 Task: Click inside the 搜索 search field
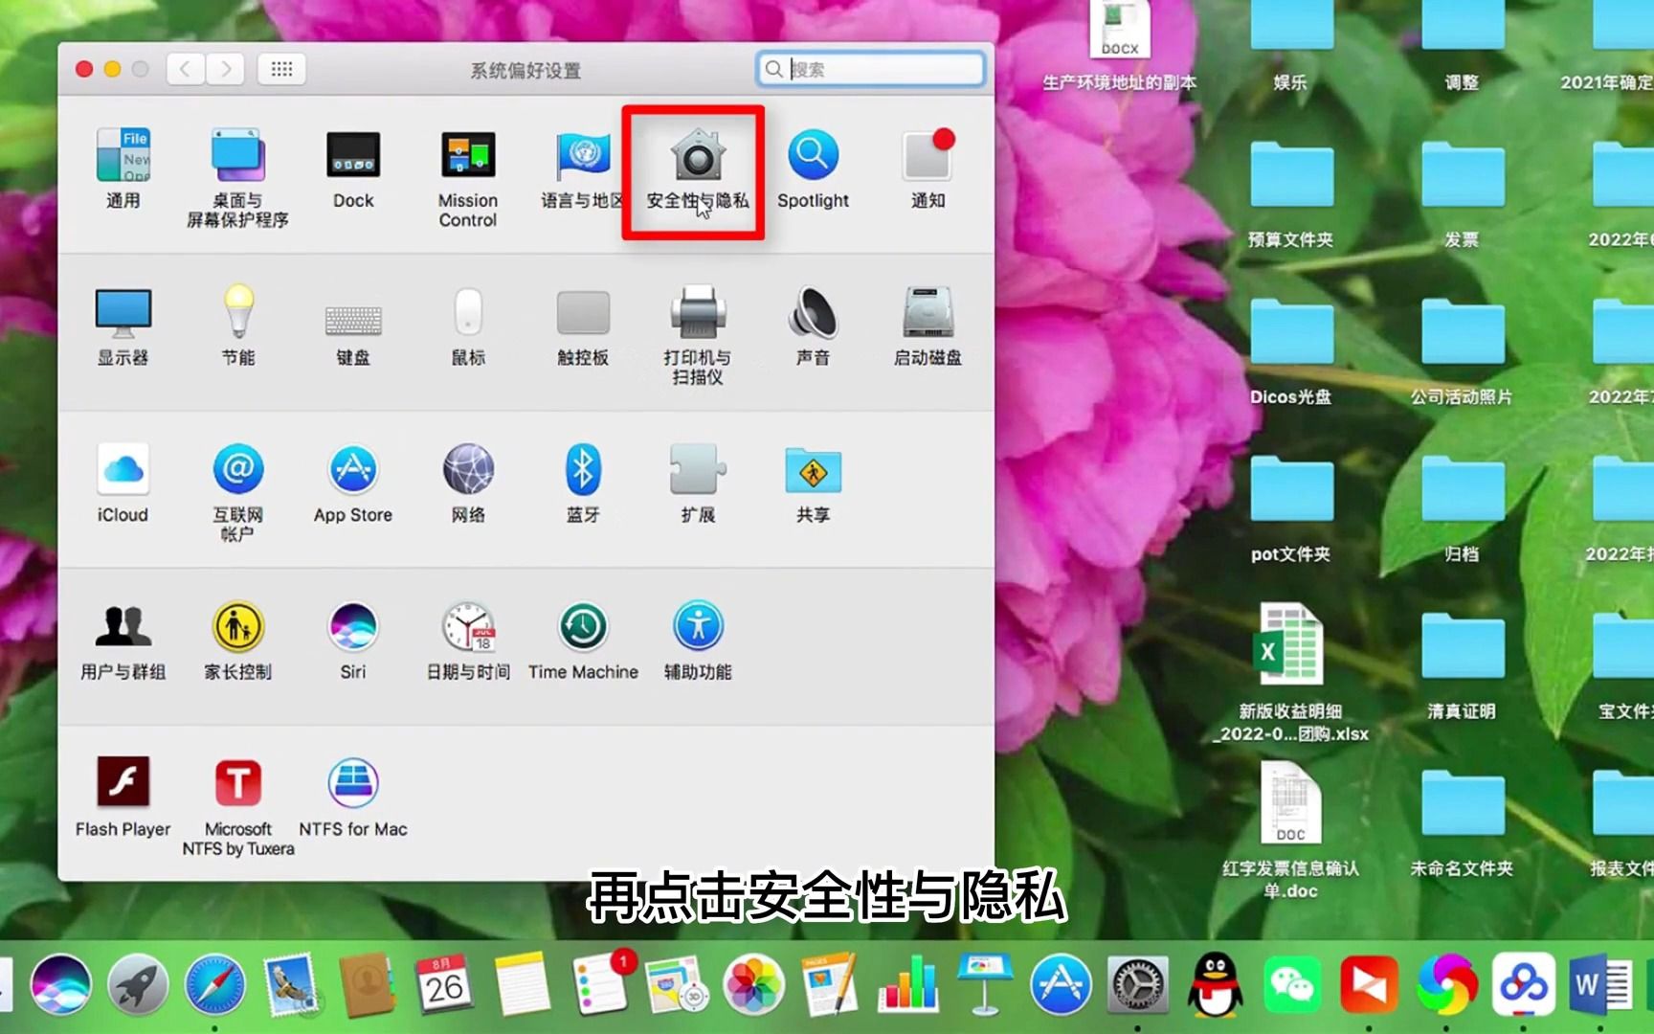[x=869, y=69]
